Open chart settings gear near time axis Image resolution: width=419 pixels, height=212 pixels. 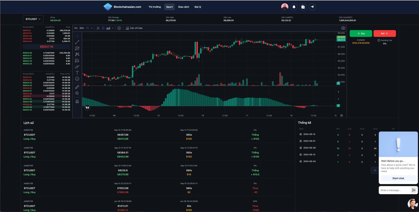tap(341, 115)
